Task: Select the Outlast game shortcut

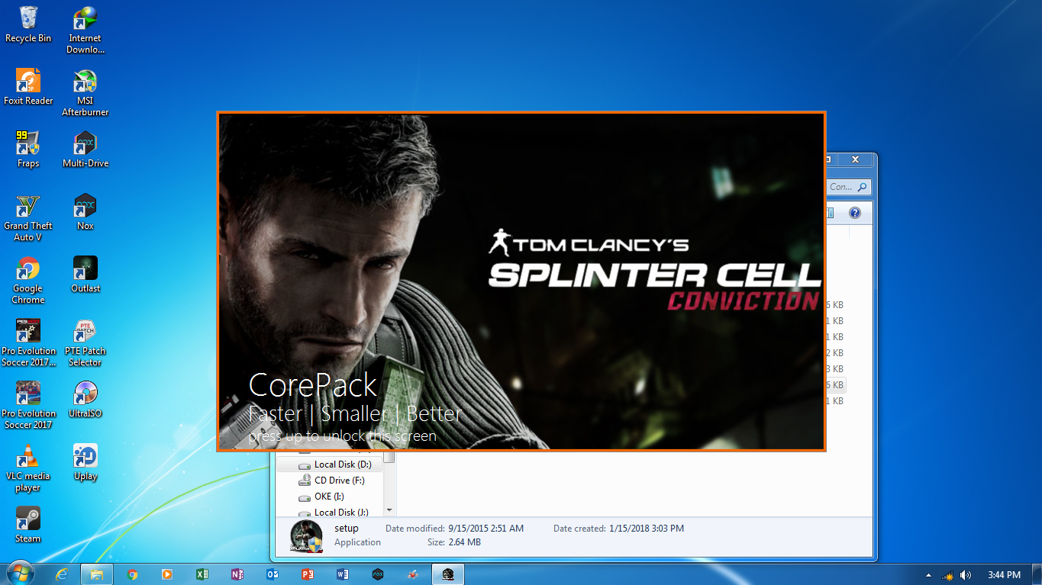Action: [85, 275]
